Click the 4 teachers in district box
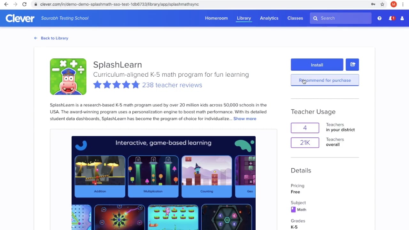 [305, 128]
